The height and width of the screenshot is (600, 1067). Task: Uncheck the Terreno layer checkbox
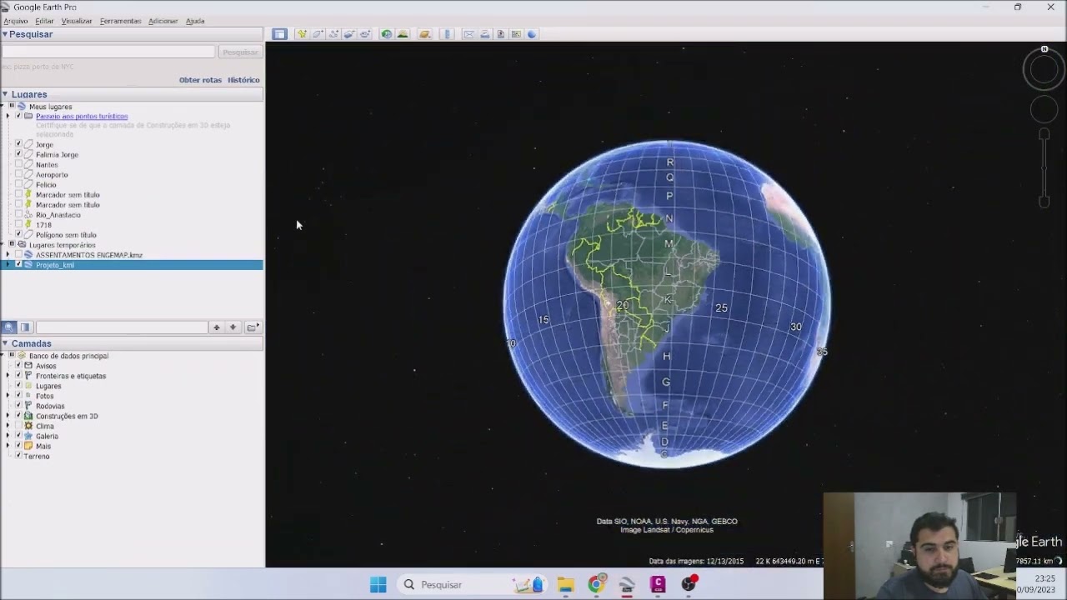coord(18,456)
